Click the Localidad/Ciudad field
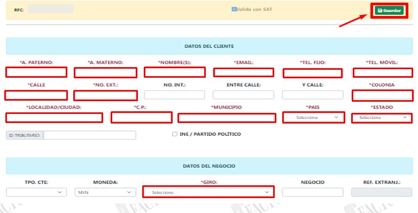 pyautogui.click(x=54, y=118)
